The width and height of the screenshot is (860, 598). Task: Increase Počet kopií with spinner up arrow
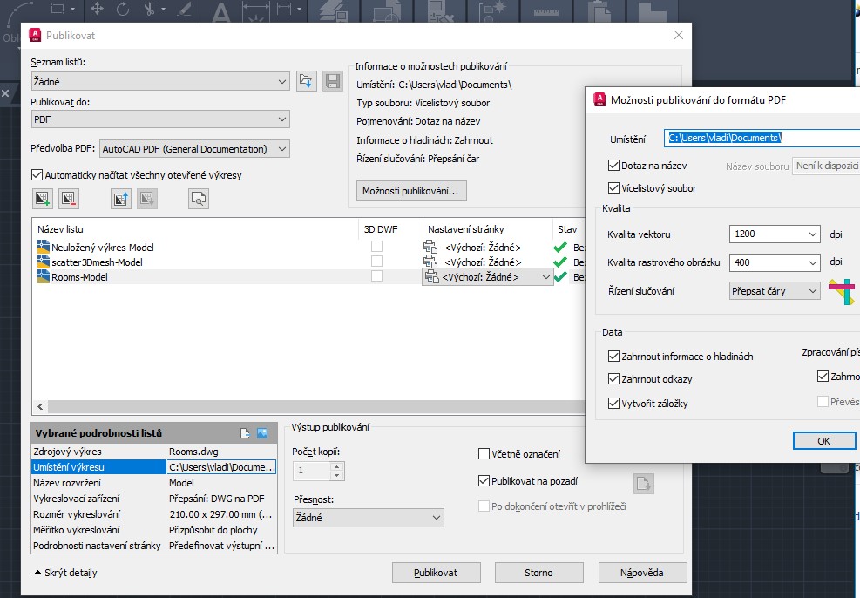point(336,466)
